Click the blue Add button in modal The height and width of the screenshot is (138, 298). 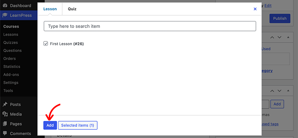pyautogui.click(x=50, y=125)
